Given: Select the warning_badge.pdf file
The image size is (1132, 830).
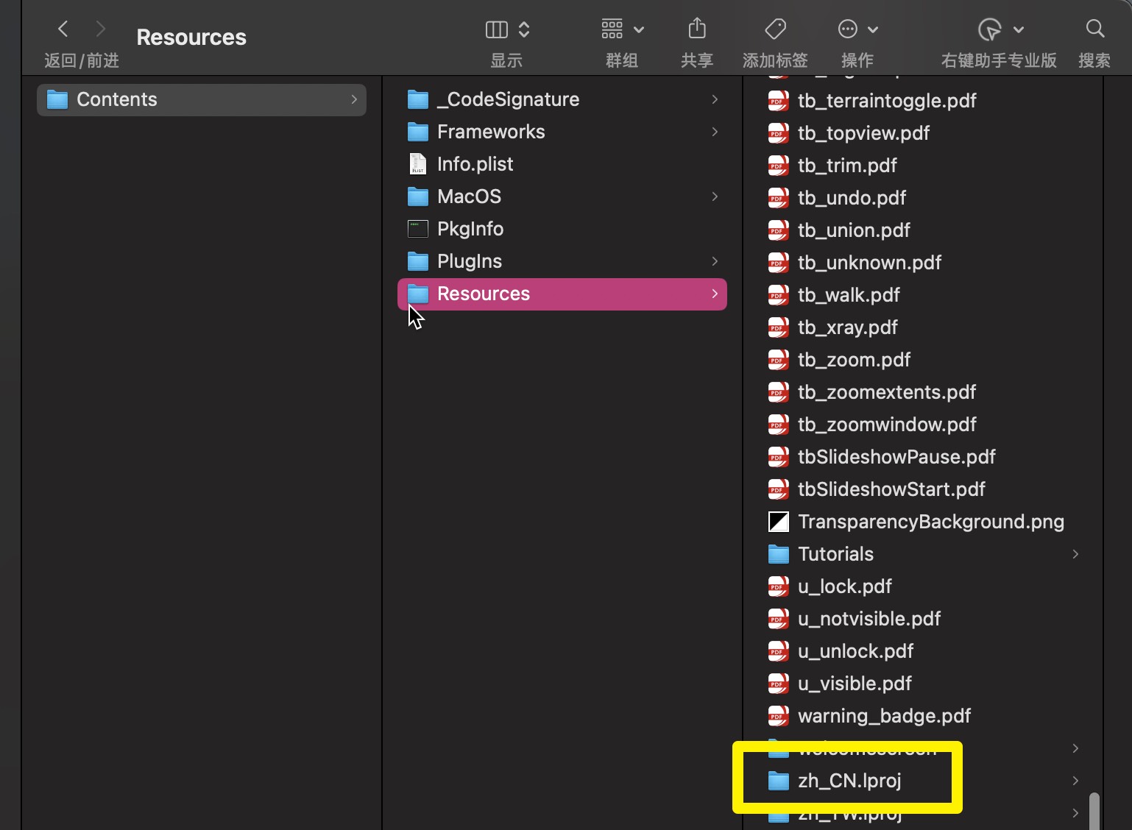Looking at the screenshot, I should (x=884, y=716).
